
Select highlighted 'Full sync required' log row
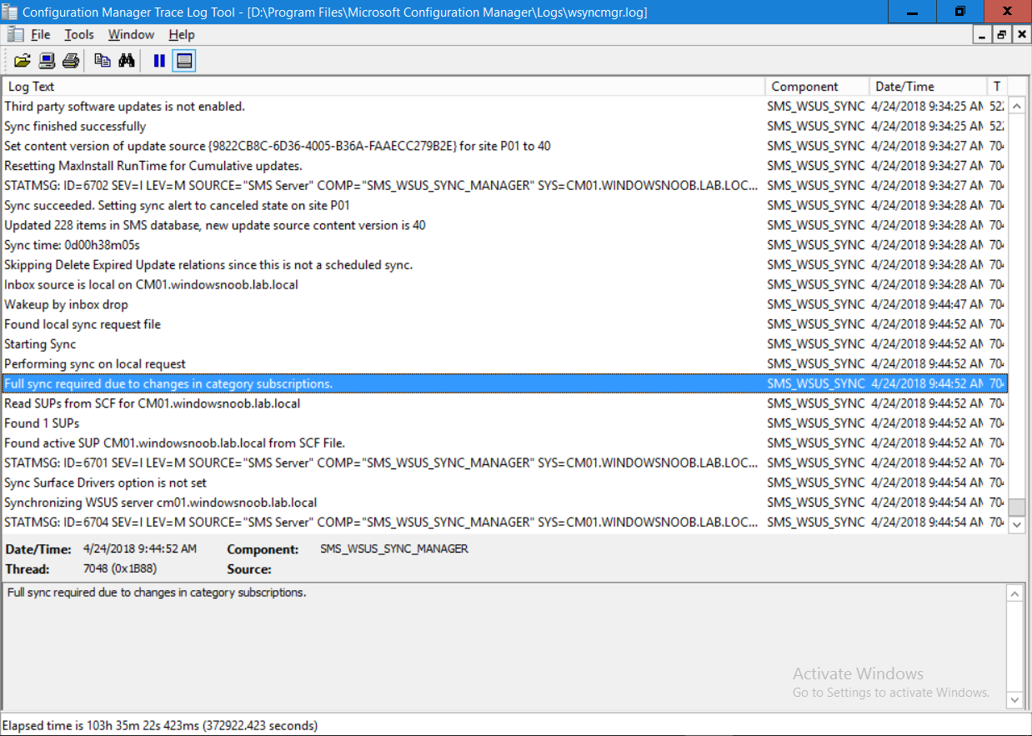click(505, 383)
